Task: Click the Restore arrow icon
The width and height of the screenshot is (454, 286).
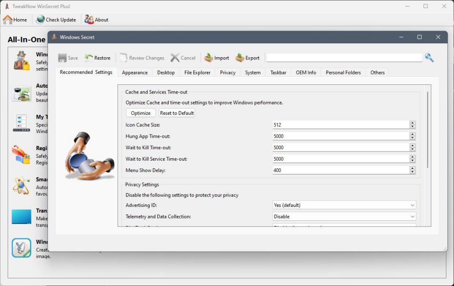Action: pos(89,58)
